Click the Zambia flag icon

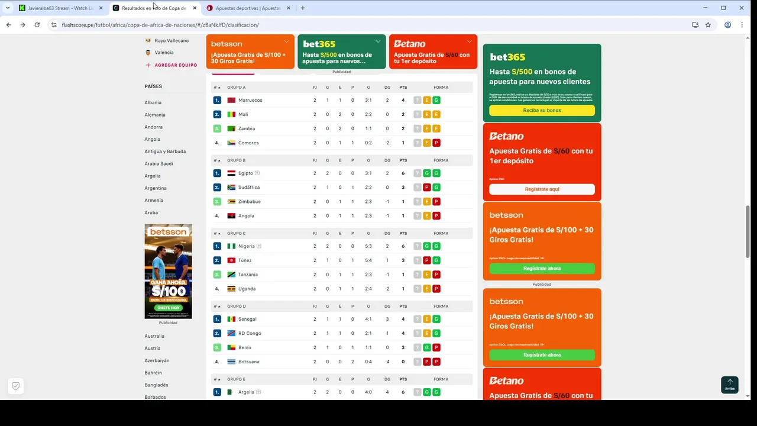tap(231, 128)
